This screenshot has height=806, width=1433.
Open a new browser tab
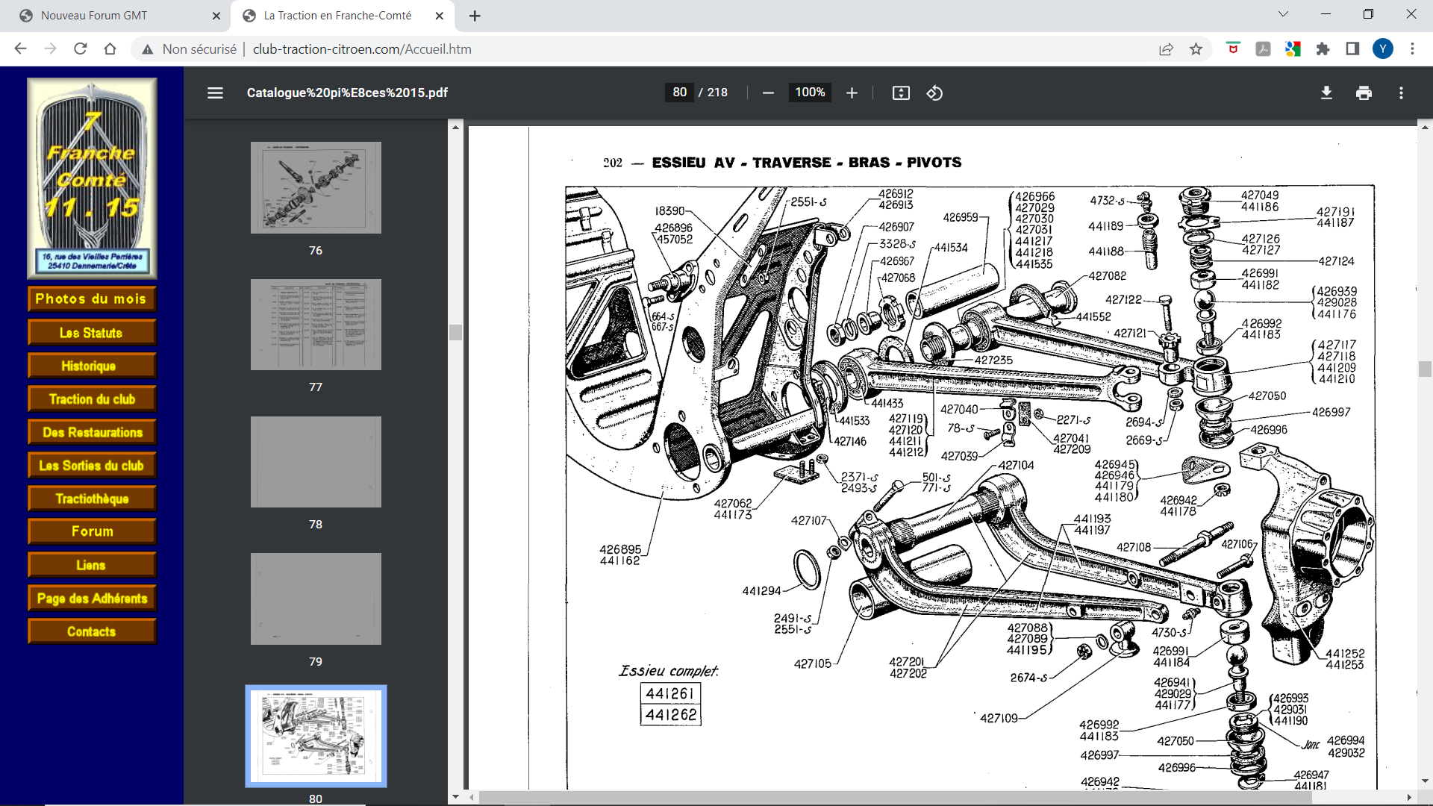coord(475,16)
